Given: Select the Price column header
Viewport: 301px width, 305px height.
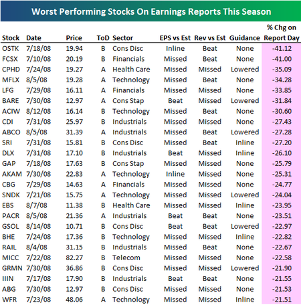Looking at the screenshot, I should coord(74,38).
